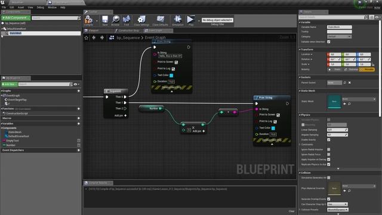Open Class Settings from toolbar
This screenshot has width=382, height=215.
pos(141,20)
